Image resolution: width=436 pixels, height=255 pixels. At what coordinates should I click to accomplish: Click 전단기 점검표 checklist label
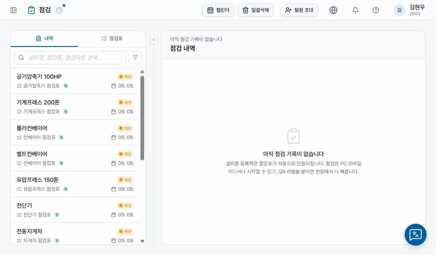tap(37, 215)
